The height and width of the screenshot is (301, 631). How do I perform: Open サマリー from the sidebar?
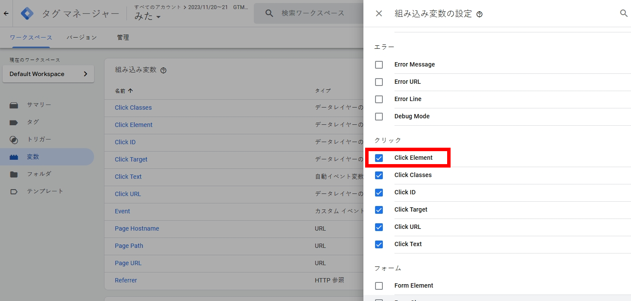[x=39, y=105]
